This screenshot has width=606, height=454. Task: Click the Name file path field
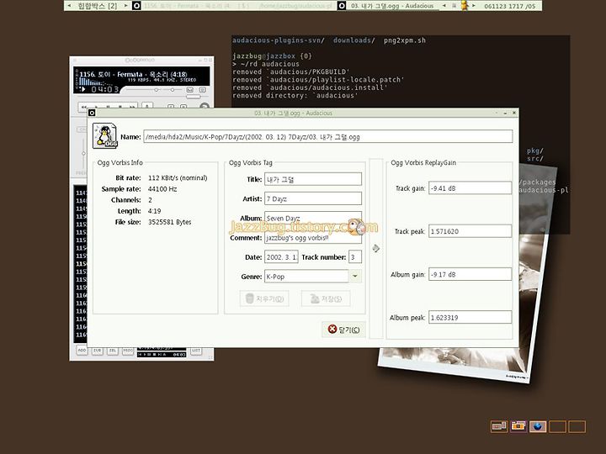click(x=328, y=137)
